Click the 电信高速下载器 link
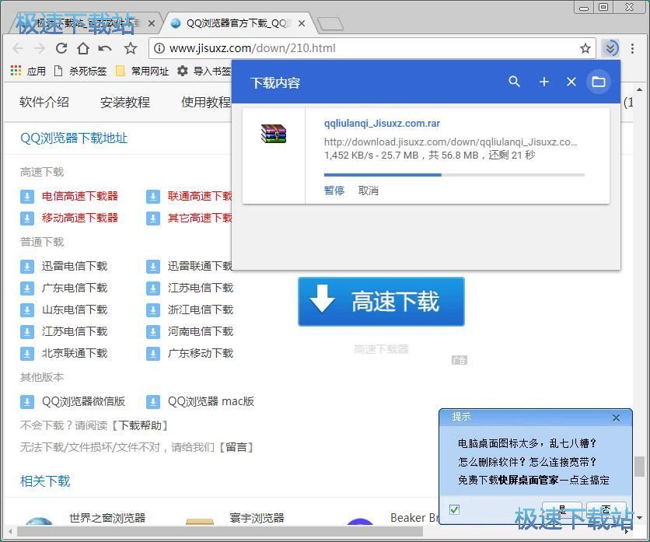The height and width of the screenshot is (542, 650). point(80,196)
